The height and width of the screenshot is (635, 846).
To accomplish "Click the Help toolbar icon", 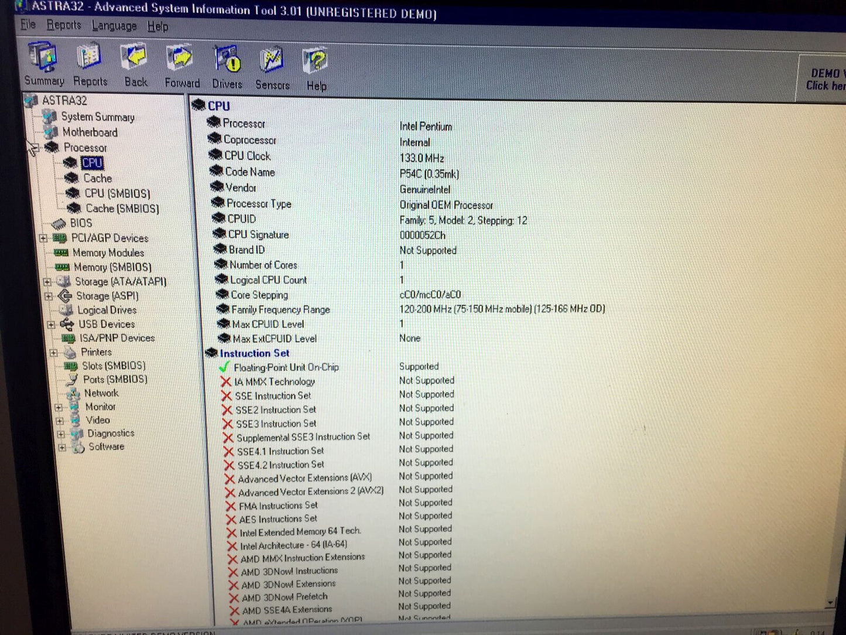I will click(316, 69).
